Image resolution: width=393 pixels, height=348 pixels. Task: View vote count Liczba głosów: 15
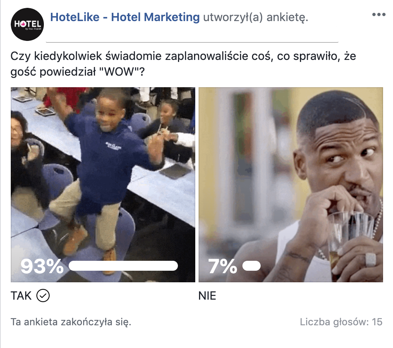coord(341,322)
